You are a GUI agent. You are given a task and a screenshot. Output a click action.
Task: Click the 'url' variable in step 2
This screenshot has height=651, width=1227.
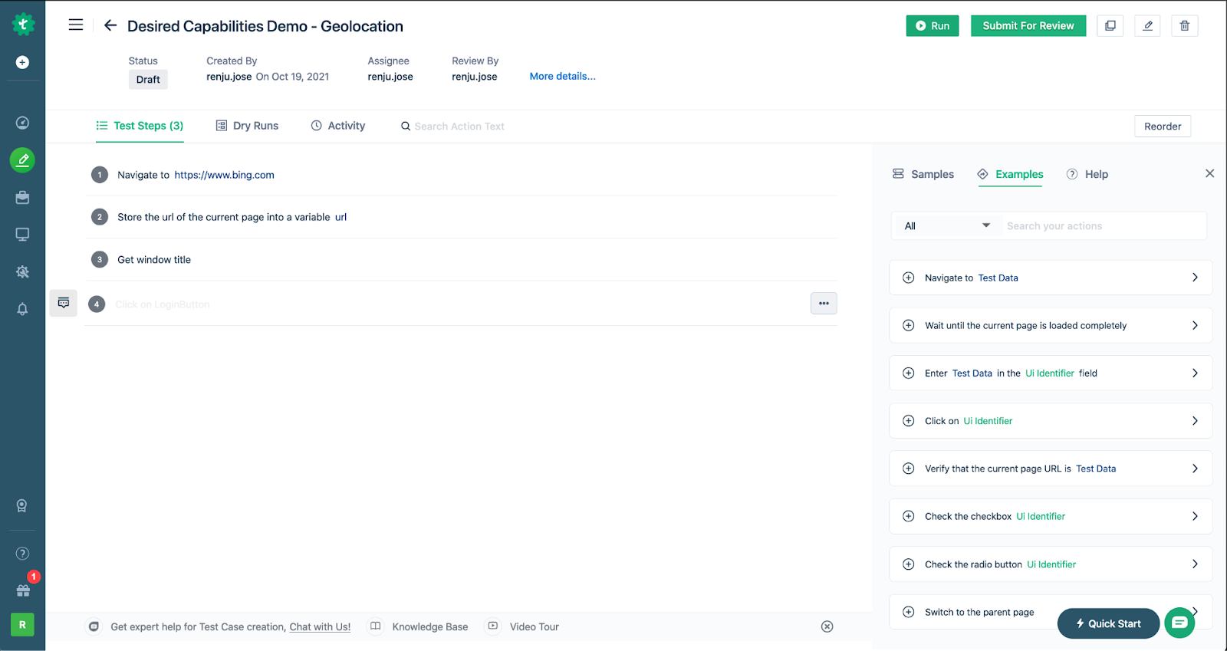coord(340,217)
